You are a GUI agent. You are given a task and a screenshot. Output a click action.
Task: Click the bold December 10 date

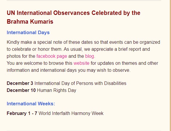click(21, 90)
